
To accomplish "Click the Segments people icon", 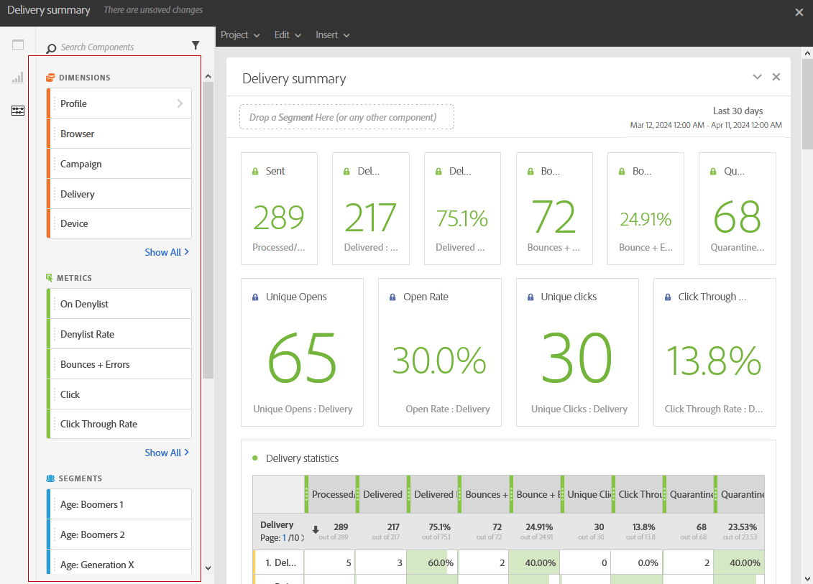I will (x=50, y=478).
